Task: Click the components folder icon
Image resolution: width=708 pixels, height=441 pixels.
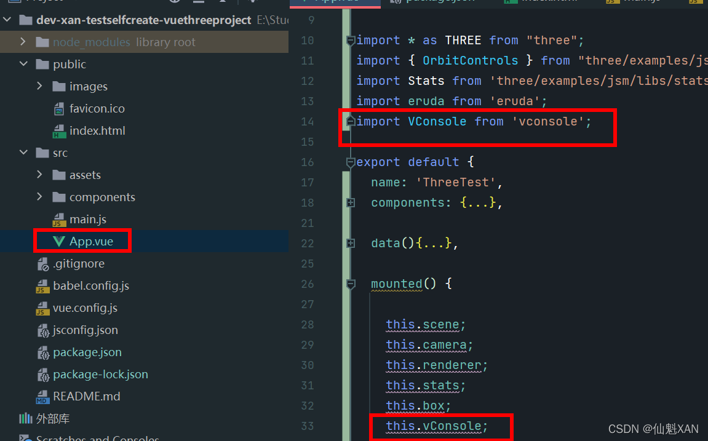Action: [58, 197]
